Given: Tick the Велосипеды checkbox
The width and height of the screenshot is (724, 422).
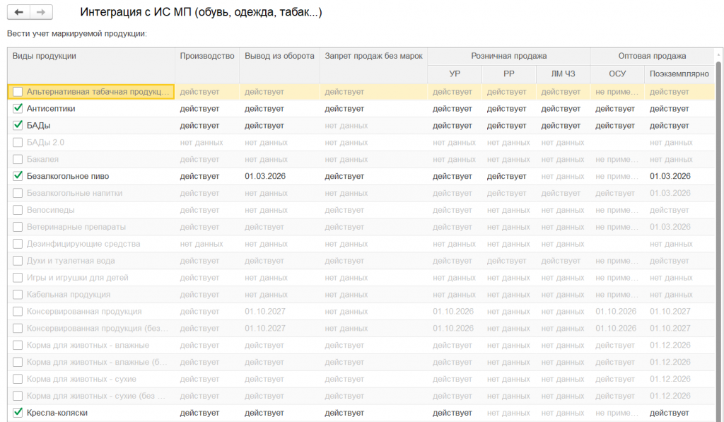Looking at the screenshot, I should click(x=18, y=210).
